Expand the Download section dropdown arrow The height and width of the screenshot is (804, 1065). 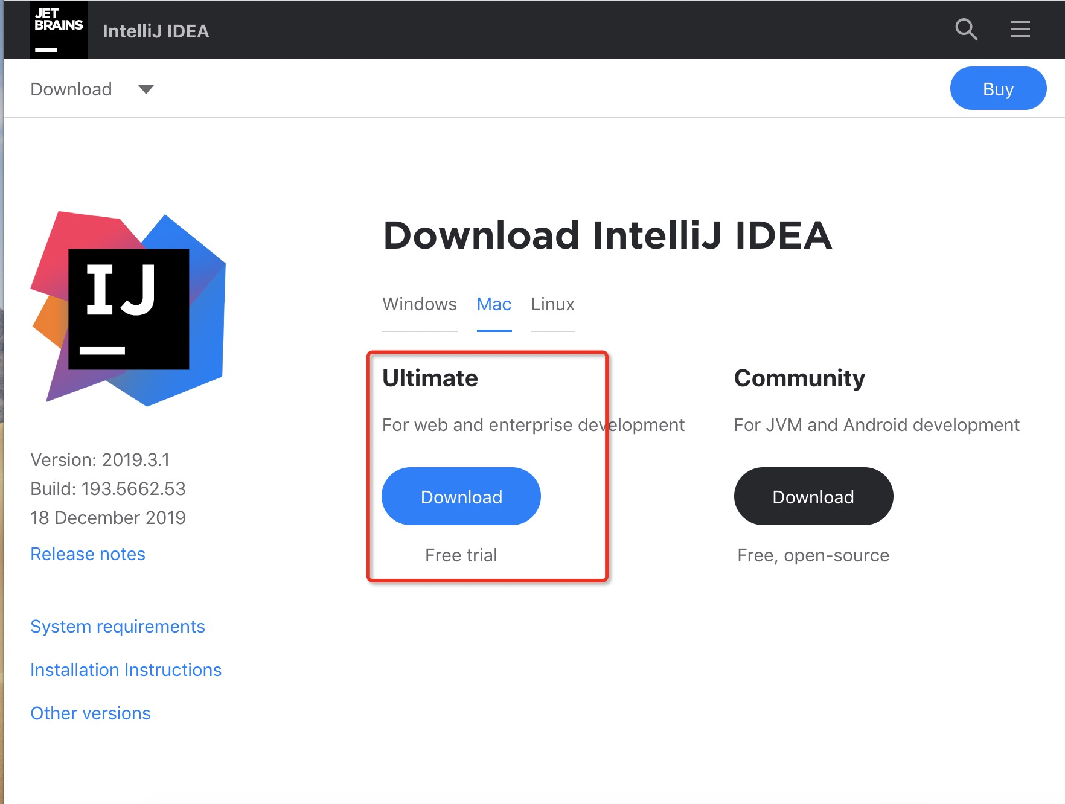coord(146,89)
